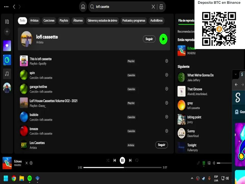Clear the search text with X
This screenshot has height=184, width=245.
coord(153,7)
